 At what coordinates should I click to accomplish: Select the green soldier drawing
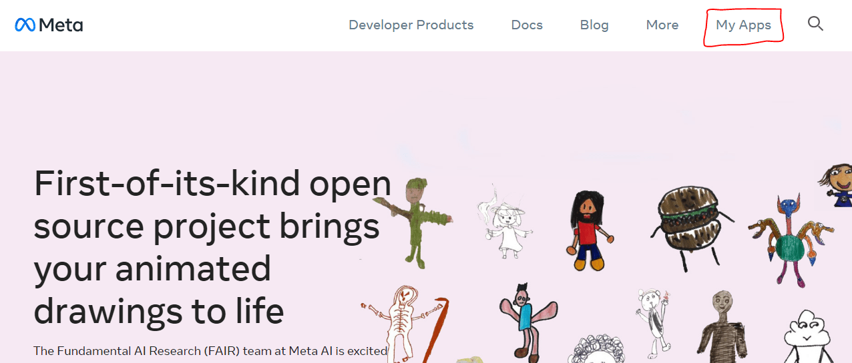413,221
